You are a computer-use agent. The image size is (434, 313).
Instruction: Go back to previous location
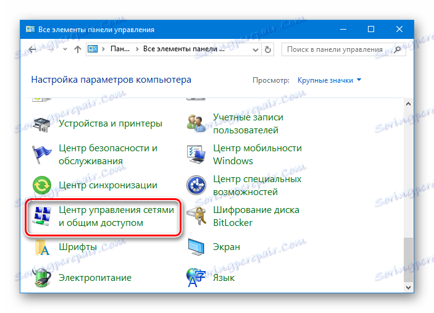tap(32, 49)
